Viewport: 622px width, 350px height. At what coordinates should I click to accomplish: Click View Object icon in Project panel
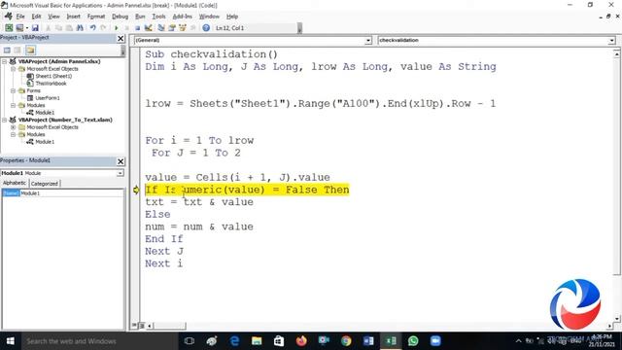click(x=17, y=50)
